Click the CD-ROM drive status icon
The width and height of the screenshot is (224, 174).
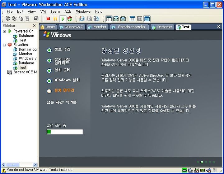click(x=190, y=170)
